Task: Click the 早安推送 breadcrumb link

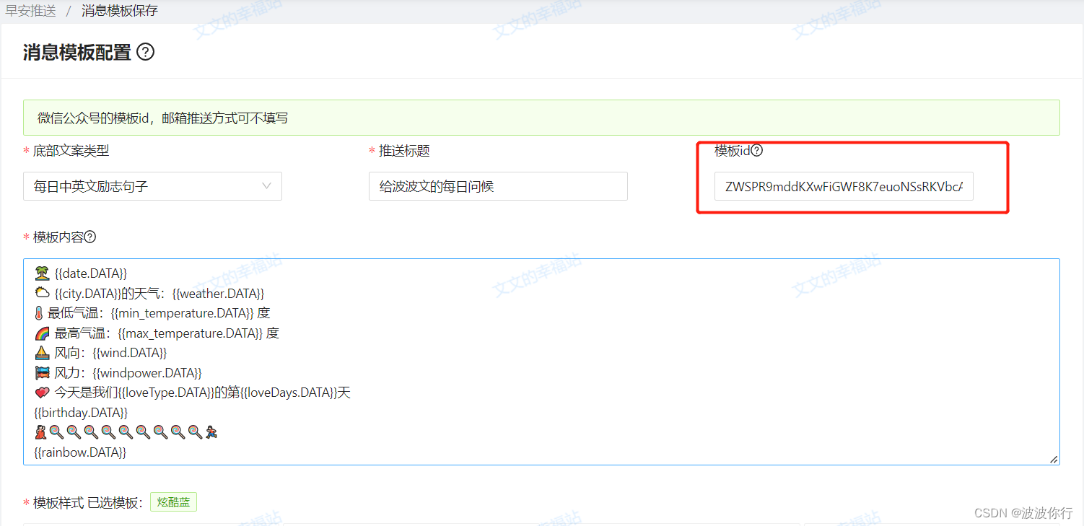Action: 30,11
